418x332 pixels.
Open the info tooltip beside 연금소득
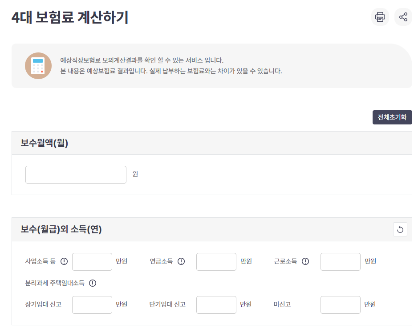(x=181, y=262)
